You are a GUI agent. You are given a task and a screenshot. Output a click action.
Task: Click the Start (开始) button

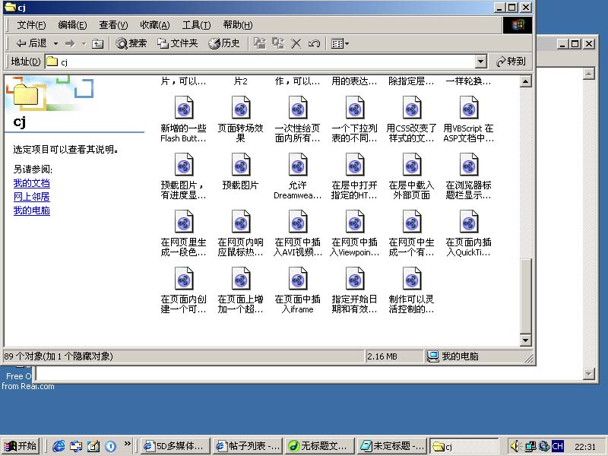21,446
